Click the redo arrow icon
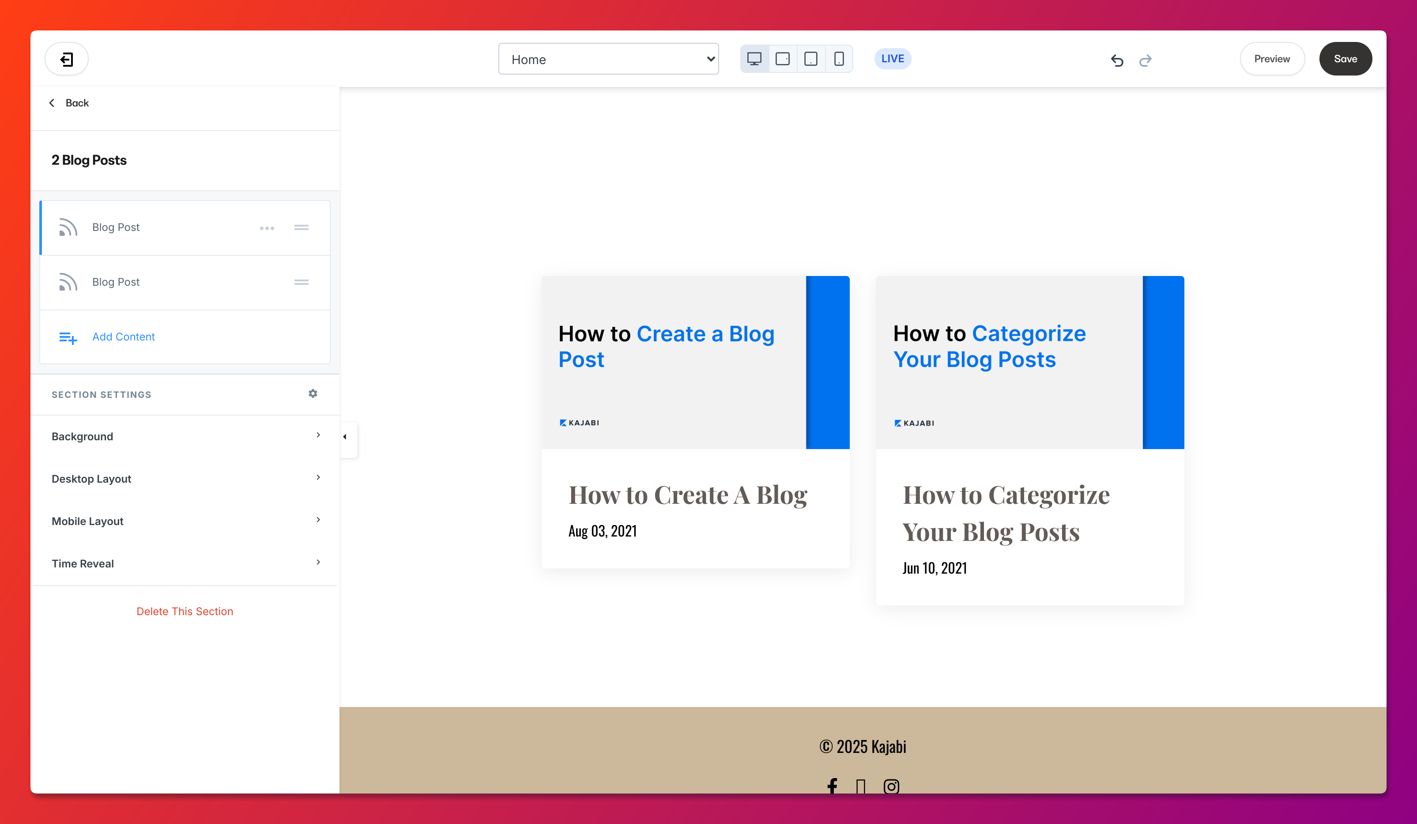The width and height of the screenshot is (1417, 824). click(x=1146, y=60)
